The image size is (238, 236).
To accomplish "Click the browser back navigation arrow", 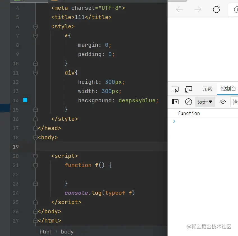I will [179, 10].
